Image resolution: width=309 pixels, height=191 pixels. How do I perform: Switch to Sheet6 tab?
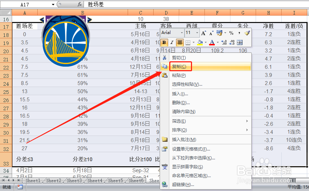tap(136, 180)
